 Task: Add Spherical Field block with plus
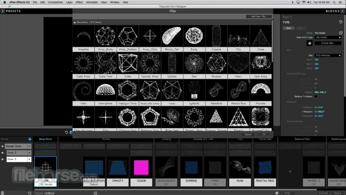tap(290, 171)
